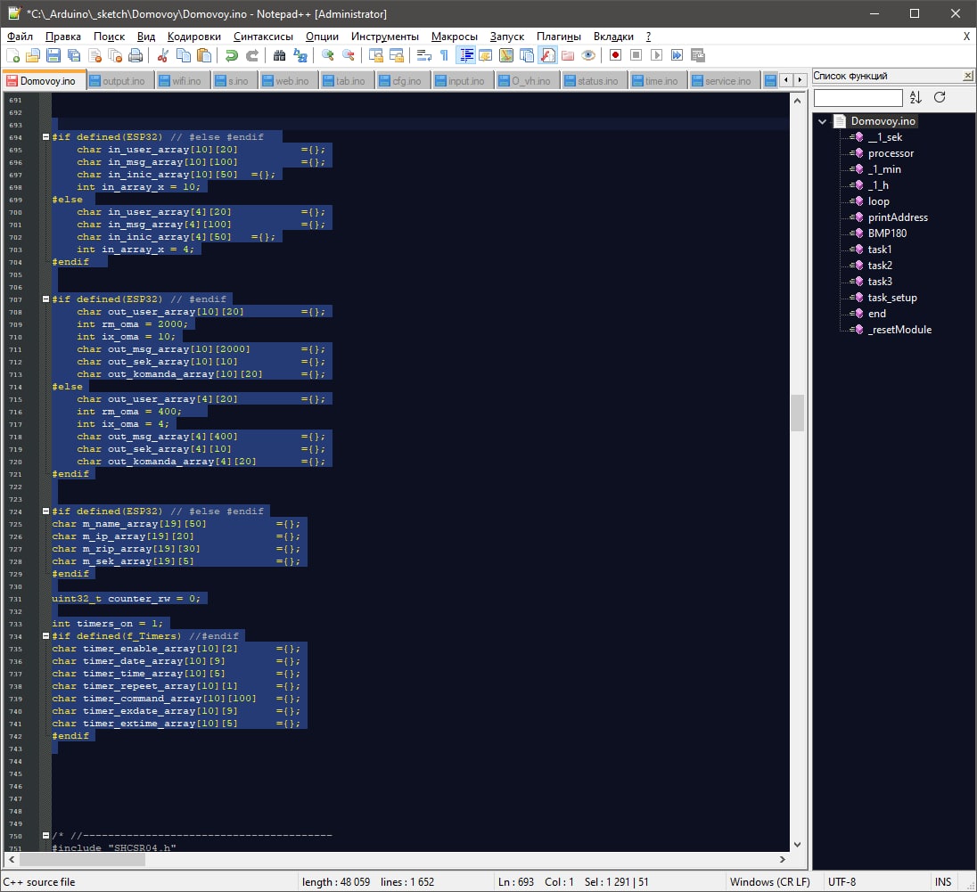977x892 pixels.
Task: Toggle Word Wrap in the toolbar
Action: pyautogui.click(x=424, y=55)
